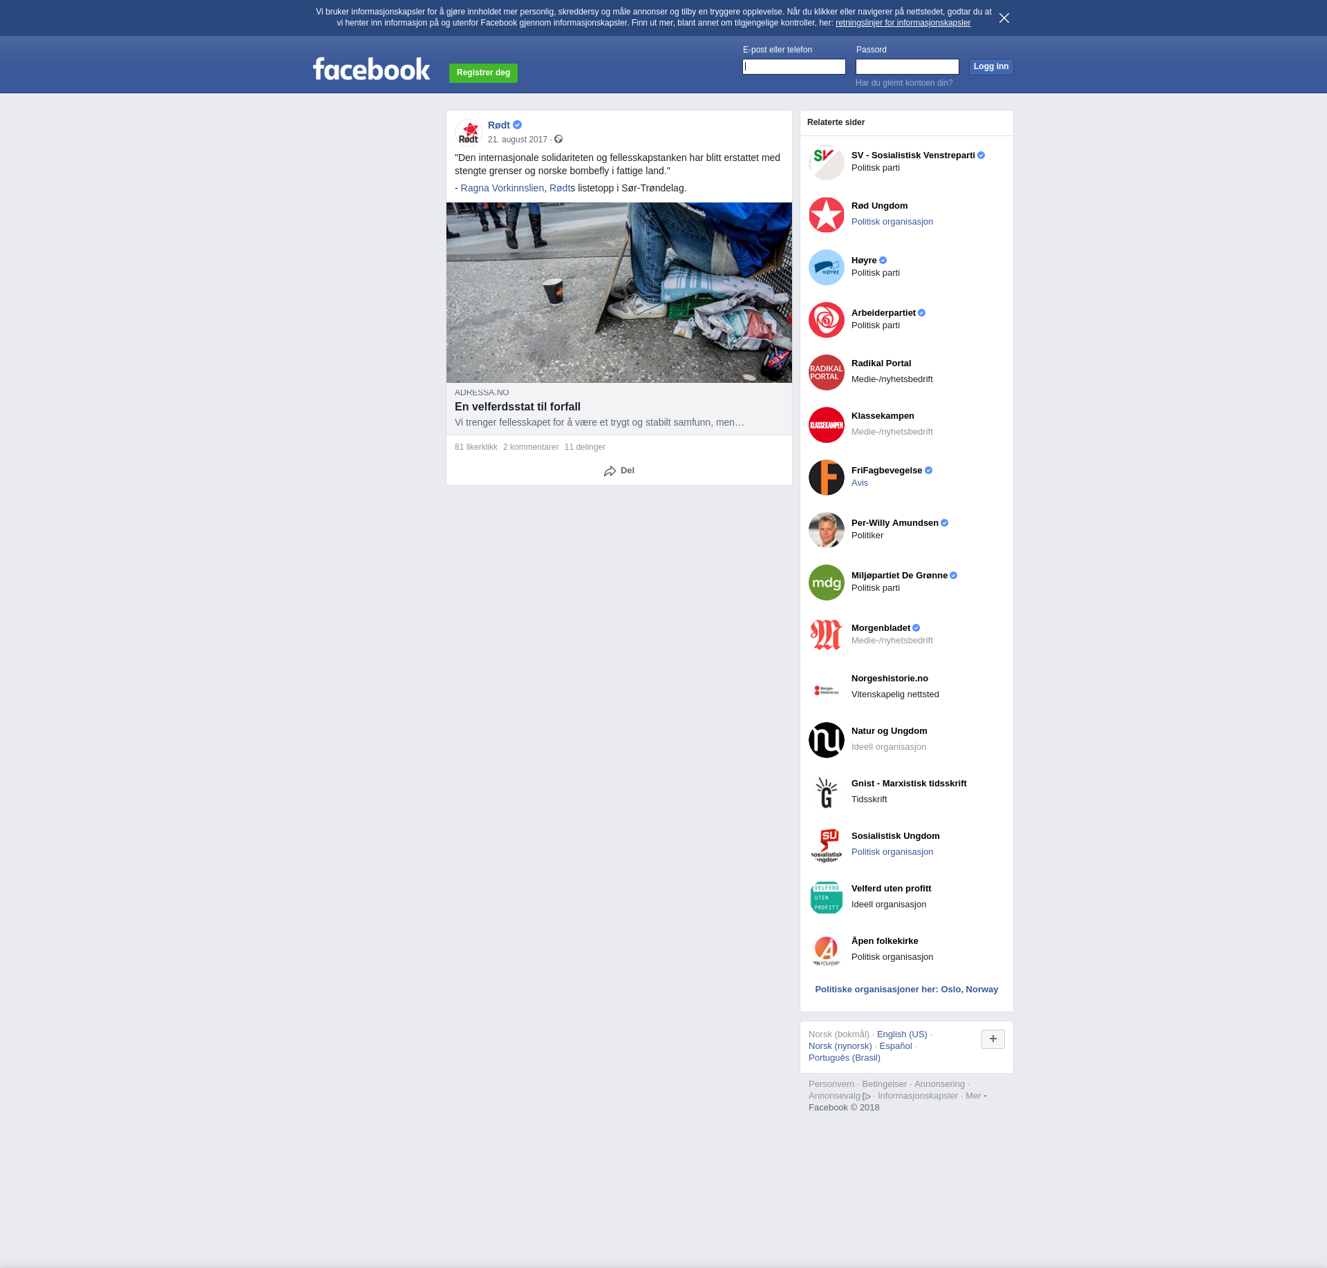Open the article photo thumbnail
The image size is (1327, 1268).
(x=619, y=292)
